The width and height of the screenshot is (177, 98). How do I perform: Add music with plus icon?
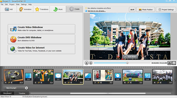click(26, 88)
